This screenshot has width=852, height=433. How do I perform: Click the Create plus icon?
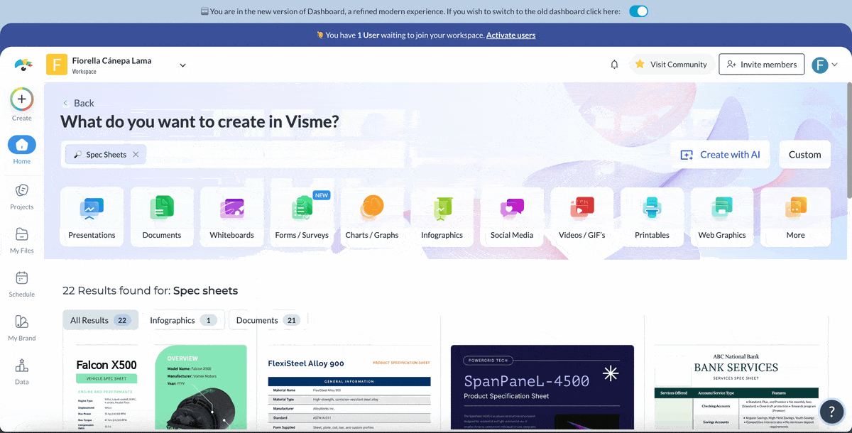[x=22, y=99]
